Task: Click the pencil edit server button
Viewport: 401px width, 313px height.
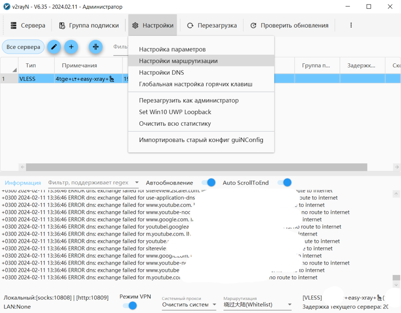Action: click(x=54, y=47)
